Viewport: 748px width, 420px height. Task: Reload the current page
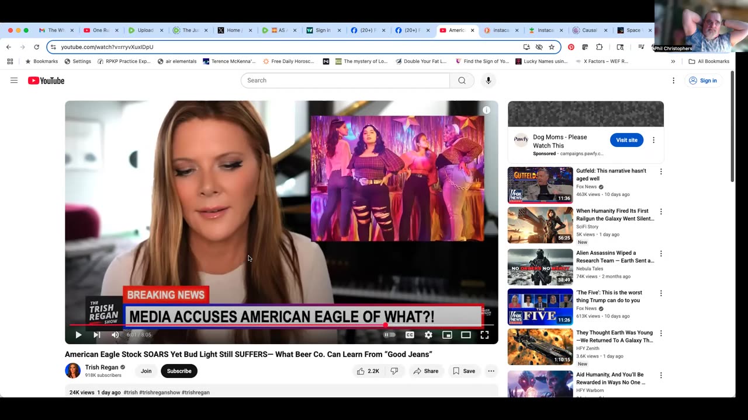pyautogui.click(x=36, y=47)
